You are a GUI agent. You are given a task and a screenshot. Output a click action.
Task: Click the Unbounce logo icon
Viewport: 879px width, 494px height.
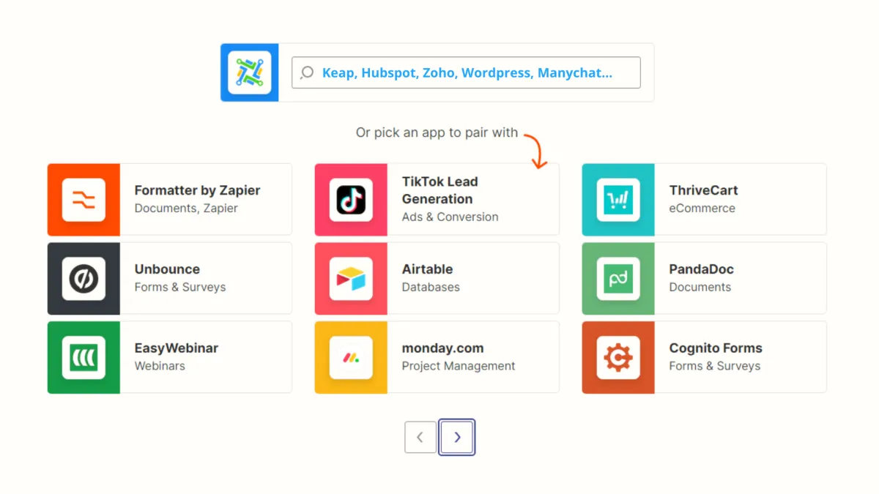[x=84, y=279]
